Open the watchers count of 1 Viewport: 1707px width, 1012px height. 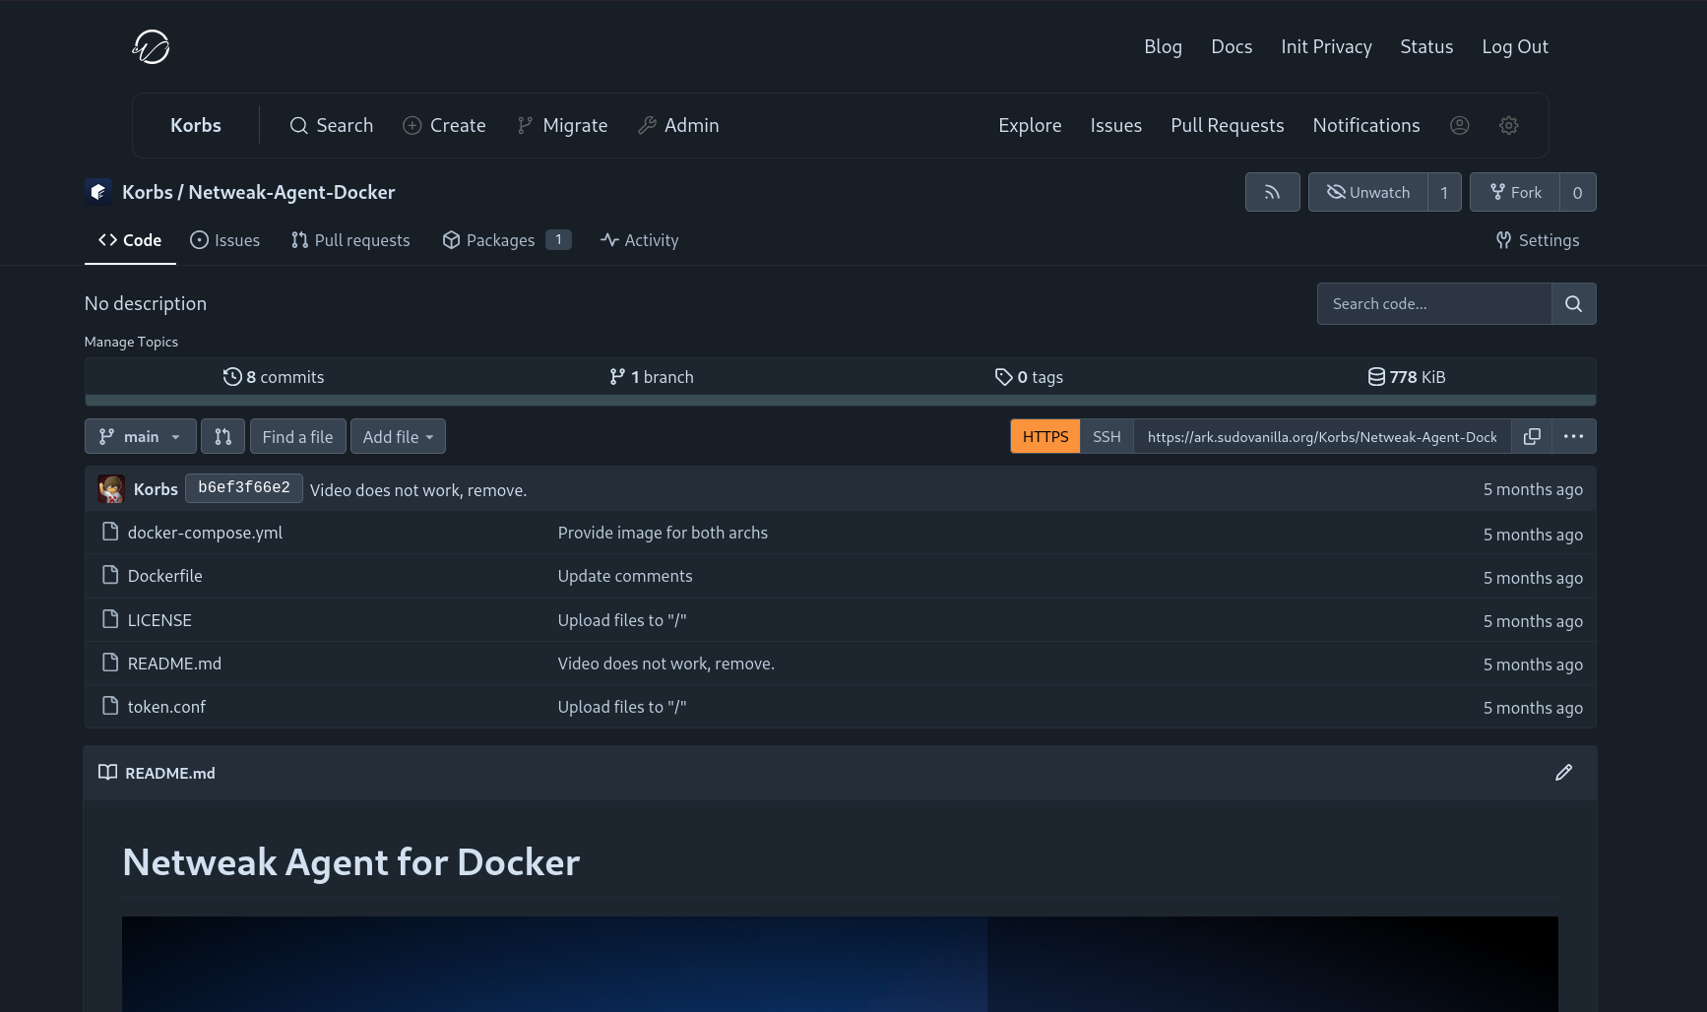(1444, 192)
